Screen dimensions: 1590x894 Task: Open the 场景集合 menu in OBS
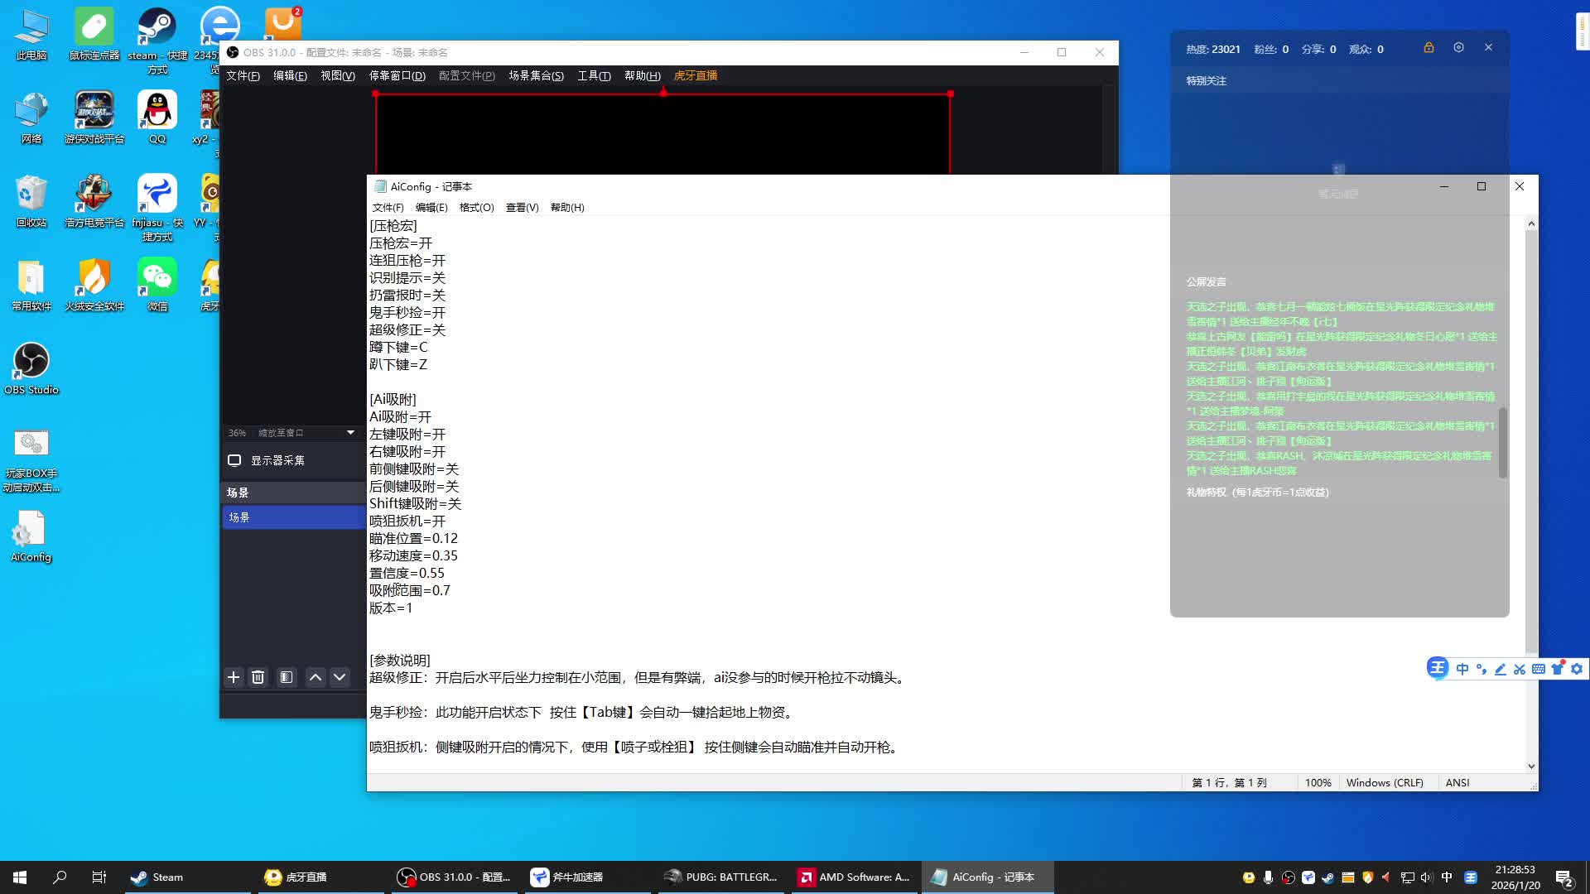pyautogui.click(x=536, y=75)
